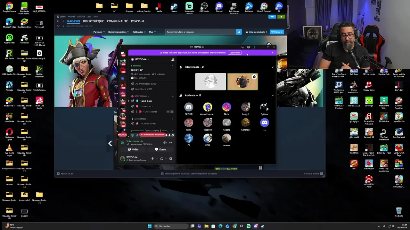Dismiss the streamer mode banner
Screen dimensions: 410x230
(272, 53)
